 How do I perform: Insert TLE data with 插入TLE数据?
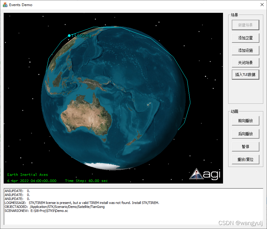245,75
